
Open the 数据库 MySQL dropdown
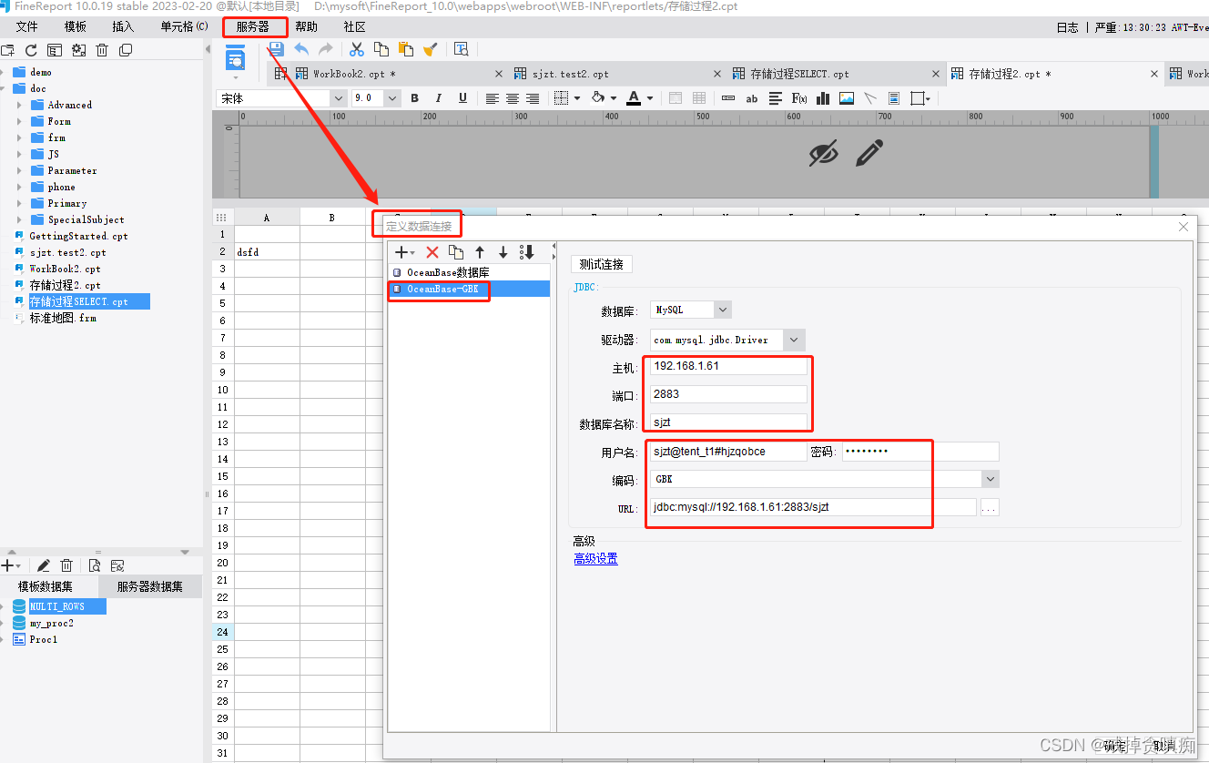(723, 310)
